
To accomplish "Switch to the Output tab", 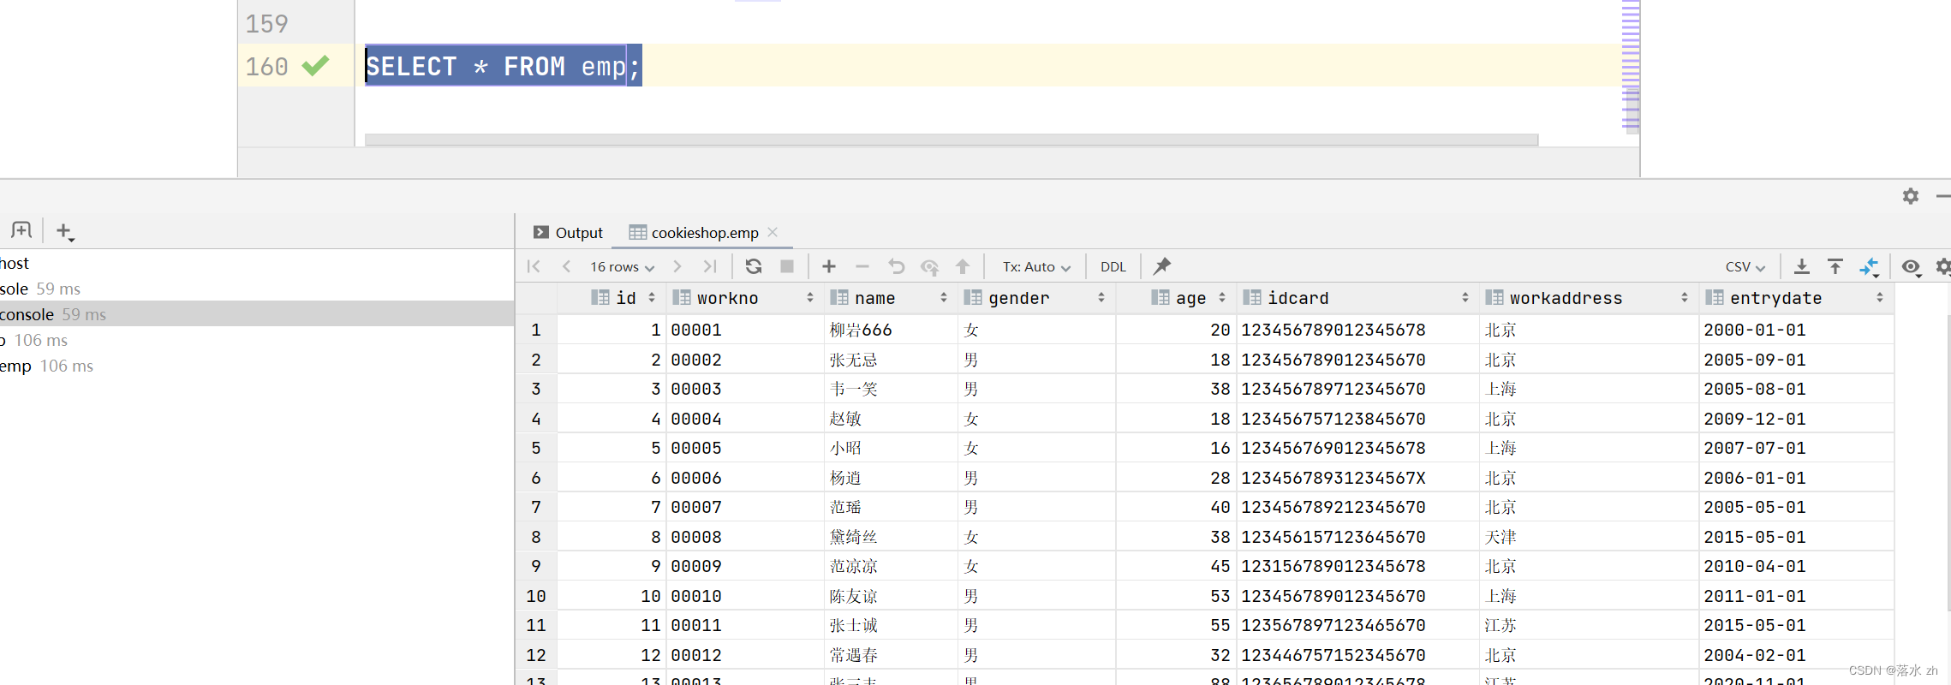I will (x=568, y=232).
